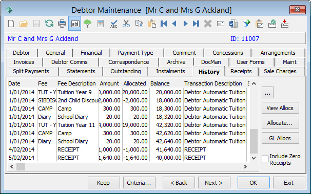Screen dimensions: 311x194
Task: Click the green diamond application icon
Action: [9, 10]
